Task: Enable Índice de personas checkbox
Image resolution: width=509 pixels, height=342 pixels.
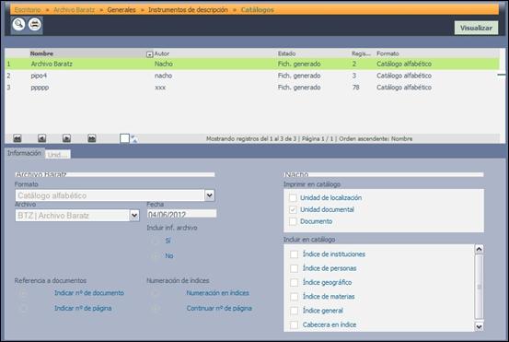Action: (x=295, y=268)
